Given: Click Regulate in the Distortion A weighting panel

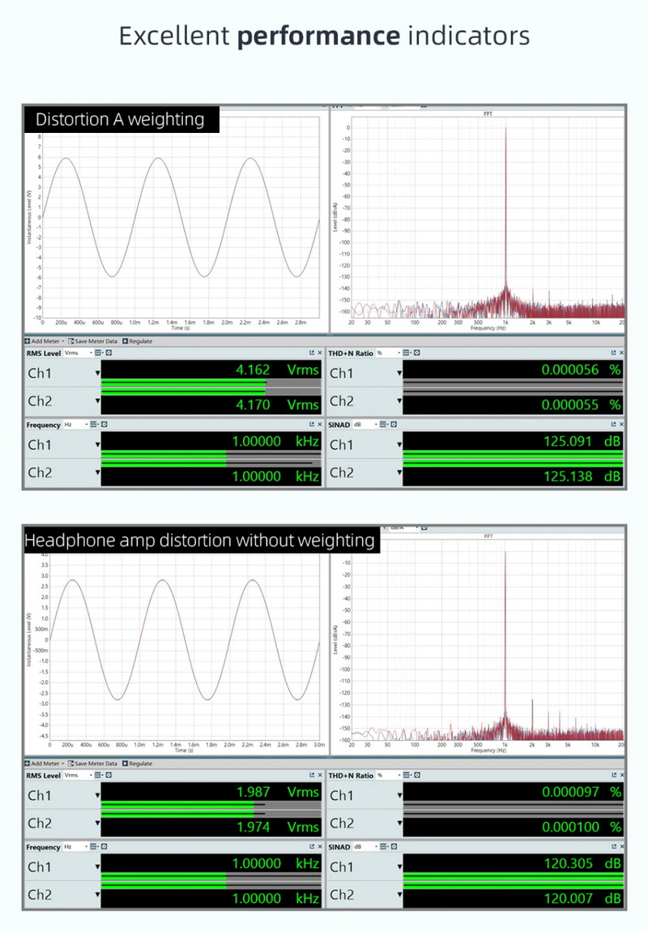Looking at the screenshot, I should tap(138, 341).
